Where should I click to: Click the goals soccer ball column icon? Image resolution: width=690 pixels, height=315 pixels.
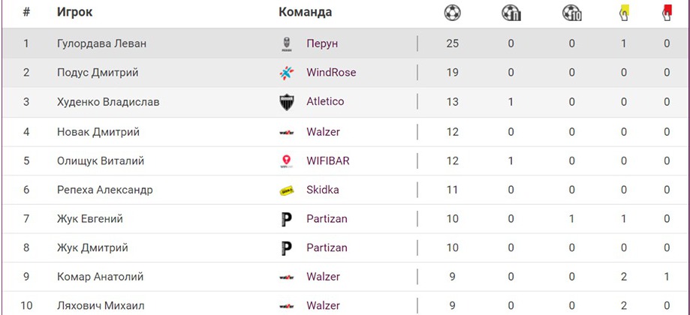[x=452, y=12]
